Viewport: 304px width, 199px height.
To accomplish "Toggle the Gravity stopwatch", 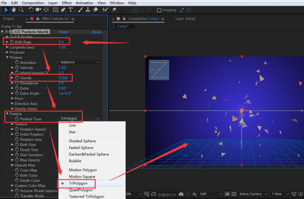I will pos(17,78).
